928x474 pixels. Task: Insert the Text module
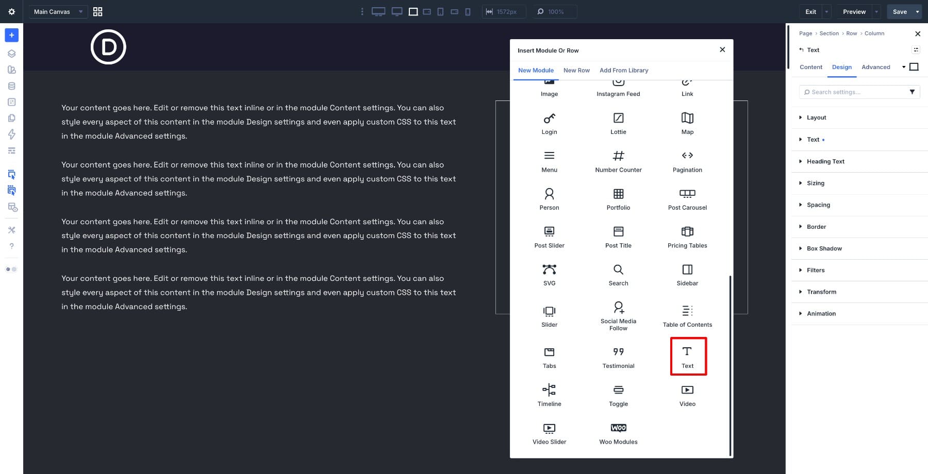coord(688,357)
